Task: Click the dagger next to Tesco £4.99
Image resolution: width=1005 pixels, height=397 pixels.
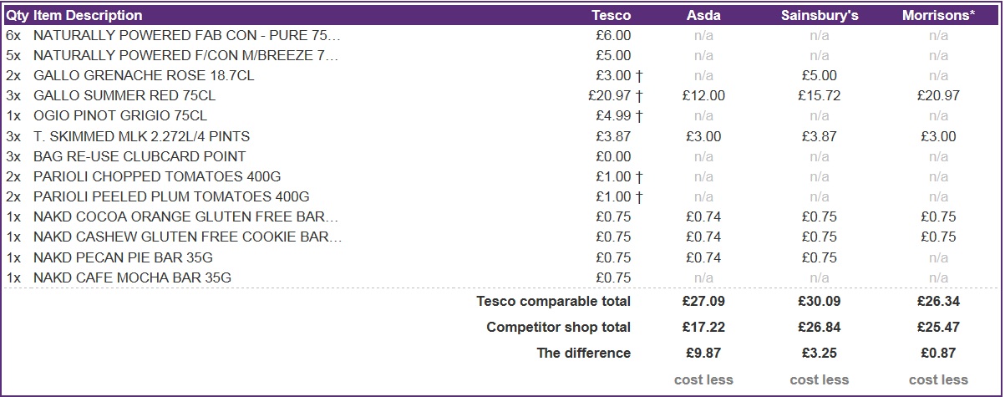Action: click(x=639, y=116)
